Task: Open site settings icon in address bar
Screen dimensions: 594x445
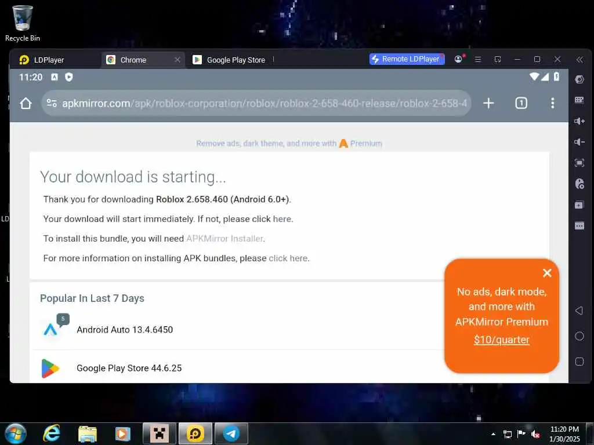Action: (x=52, y=103)
